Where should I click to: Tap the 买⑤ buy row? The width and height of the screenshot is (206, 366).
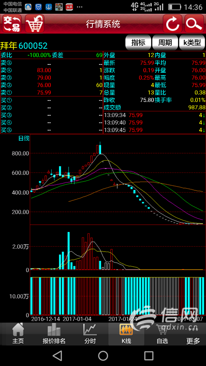coord(51,130)
